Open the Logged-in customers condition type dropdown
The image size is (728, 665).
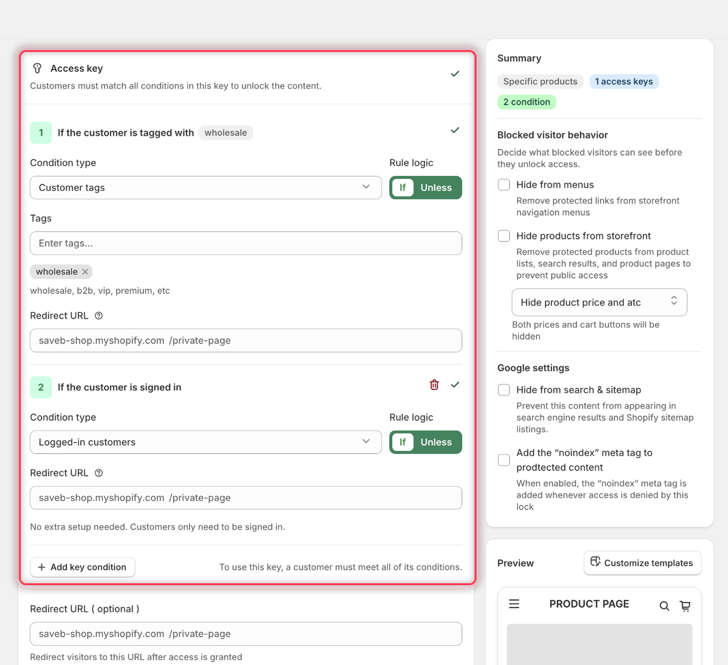[x=206, y=442]
